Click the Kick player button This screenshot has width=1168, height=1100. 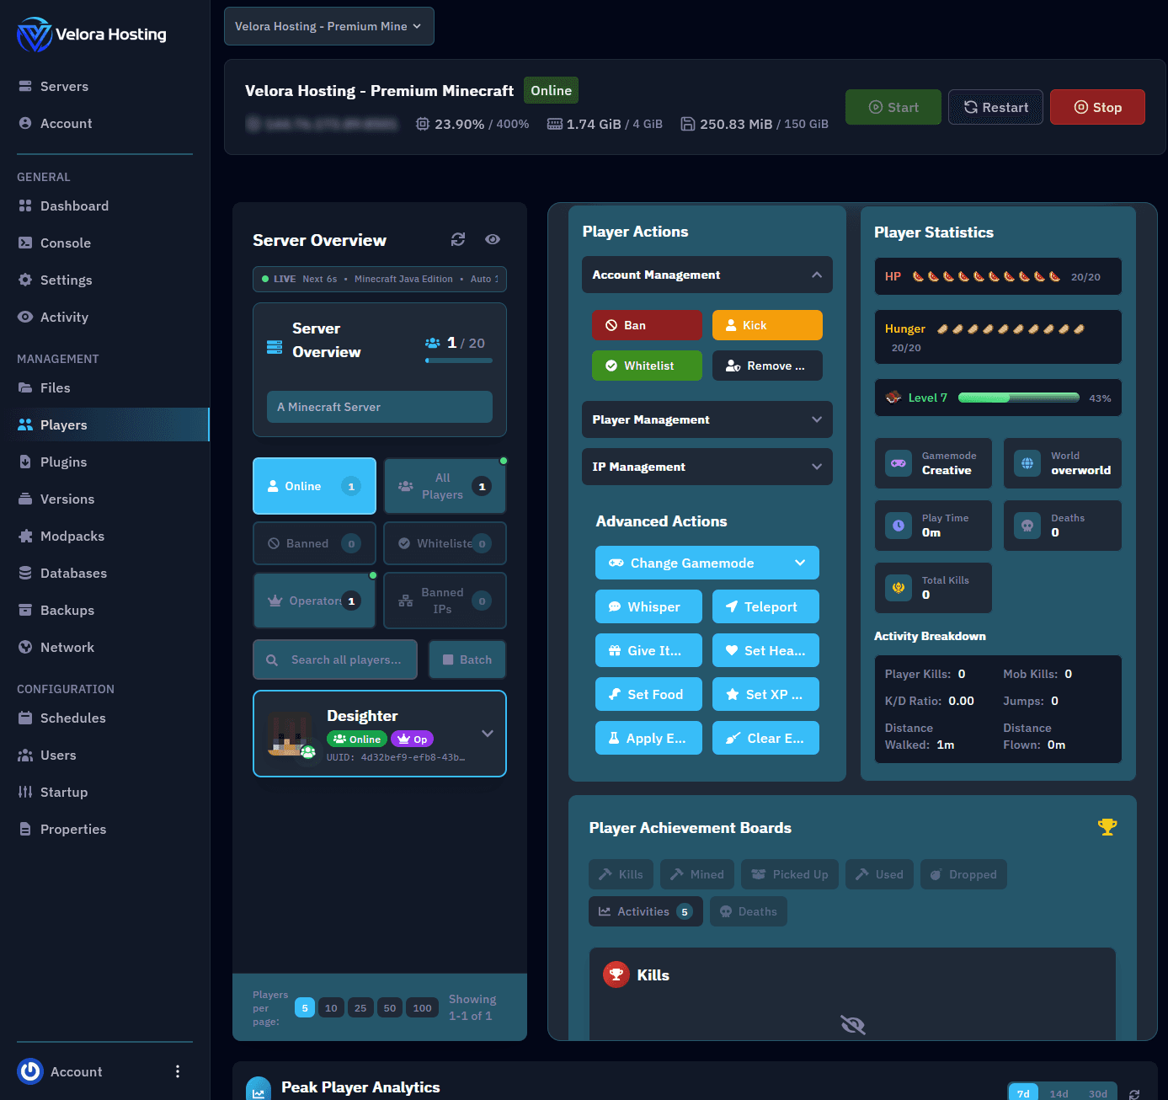[766, 325]
